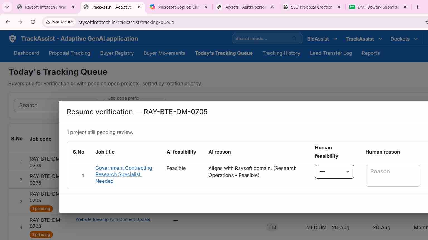This screenshot has height=240, width=428.
Task: Expand the BidAssist menu
Action: click(x=322, y=39)
